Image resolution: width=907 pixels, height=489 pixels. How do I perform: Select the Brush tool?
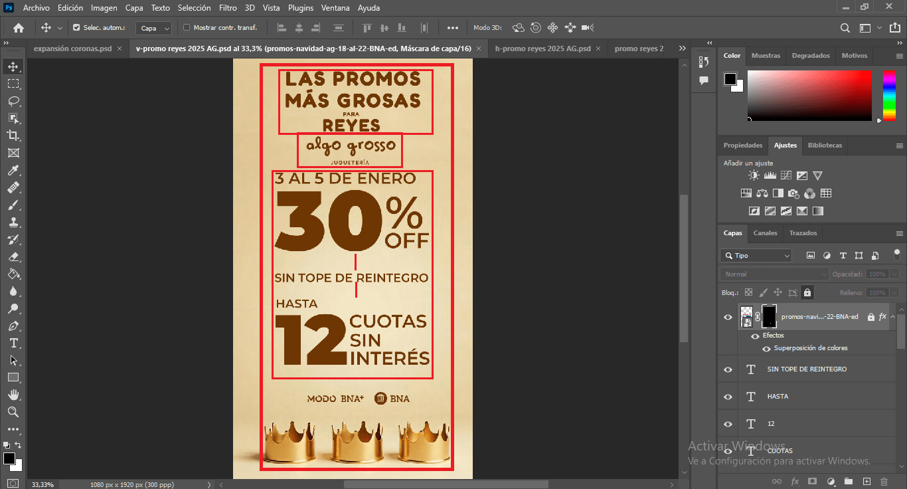(13, 205)
